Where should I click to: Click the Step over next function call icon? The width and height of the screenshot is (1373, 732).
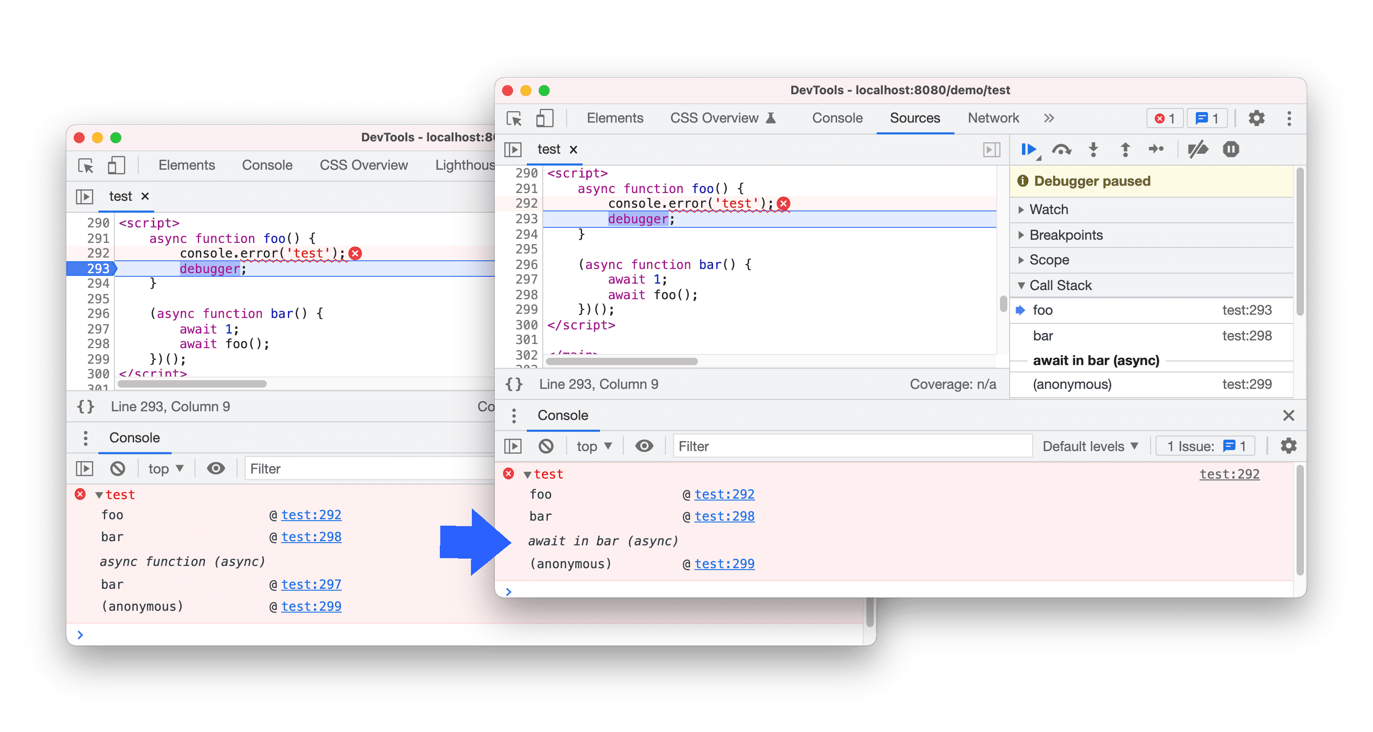coord(1059,152)
